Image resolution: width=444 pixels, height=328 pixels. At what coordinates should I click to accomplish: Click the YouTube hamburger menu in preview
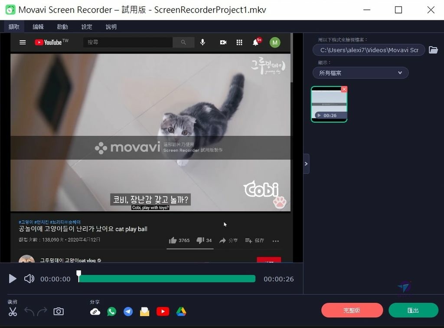(23, 43)
